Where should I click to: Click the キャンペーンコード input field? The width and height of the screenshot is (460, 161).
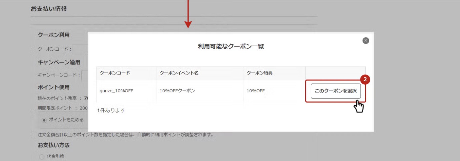pos(85,75)
